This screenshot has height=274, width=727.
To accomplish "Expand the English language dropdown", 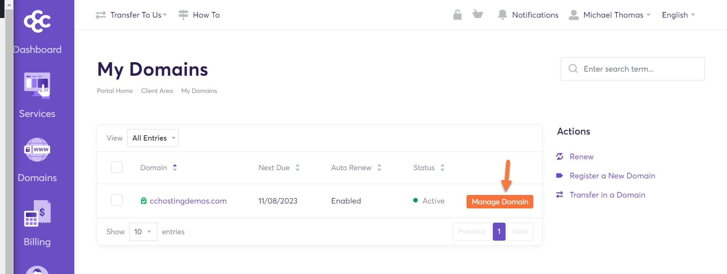I will 678,15.
